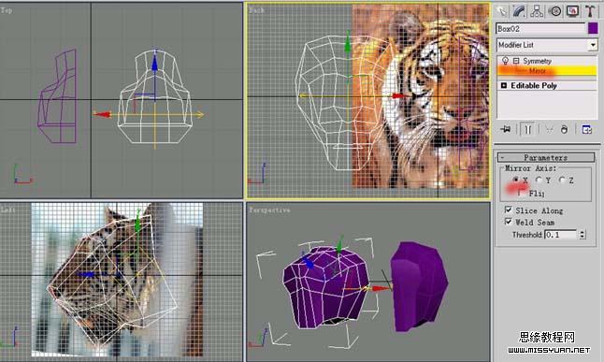Open the Hierarchy panel tab
The image size is (604, 362).
[x=537, y=11]
